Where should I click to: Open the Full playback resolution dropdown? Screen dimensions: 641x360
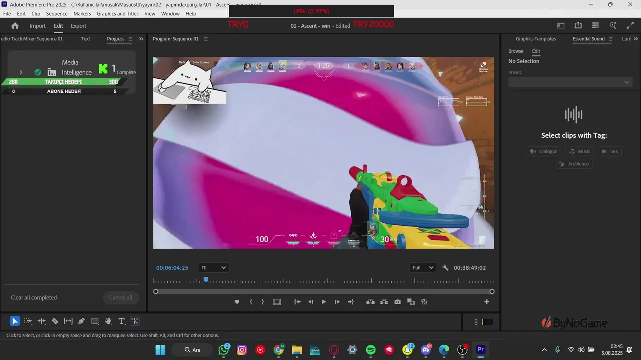(x=423, y=268)
